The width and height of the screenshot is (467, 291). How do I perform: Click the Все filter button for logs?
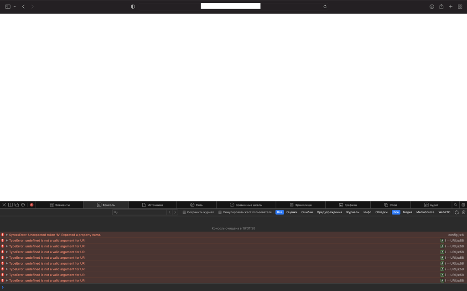[279, 212]
